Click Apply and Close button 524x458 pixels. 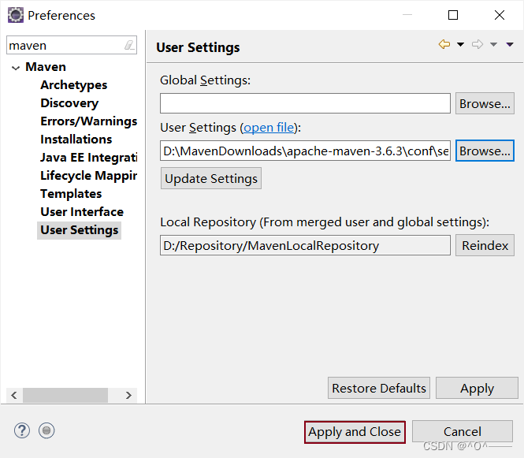pos(355,432)
